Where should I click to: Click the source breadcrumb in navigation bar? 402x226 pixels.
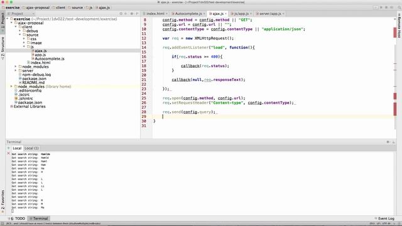[75, 8]
